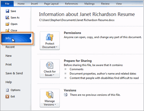Screen dimensions: 144x111
Task: Open the Page Layout tab
Action: click(51, 4)
